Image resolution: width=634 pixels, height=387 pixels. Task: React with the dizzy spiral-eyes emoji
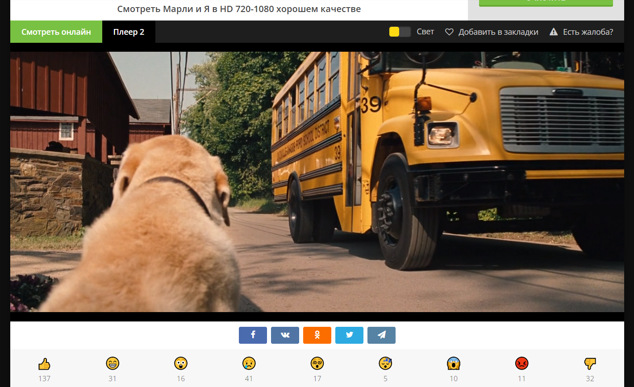tap(317, 364)
